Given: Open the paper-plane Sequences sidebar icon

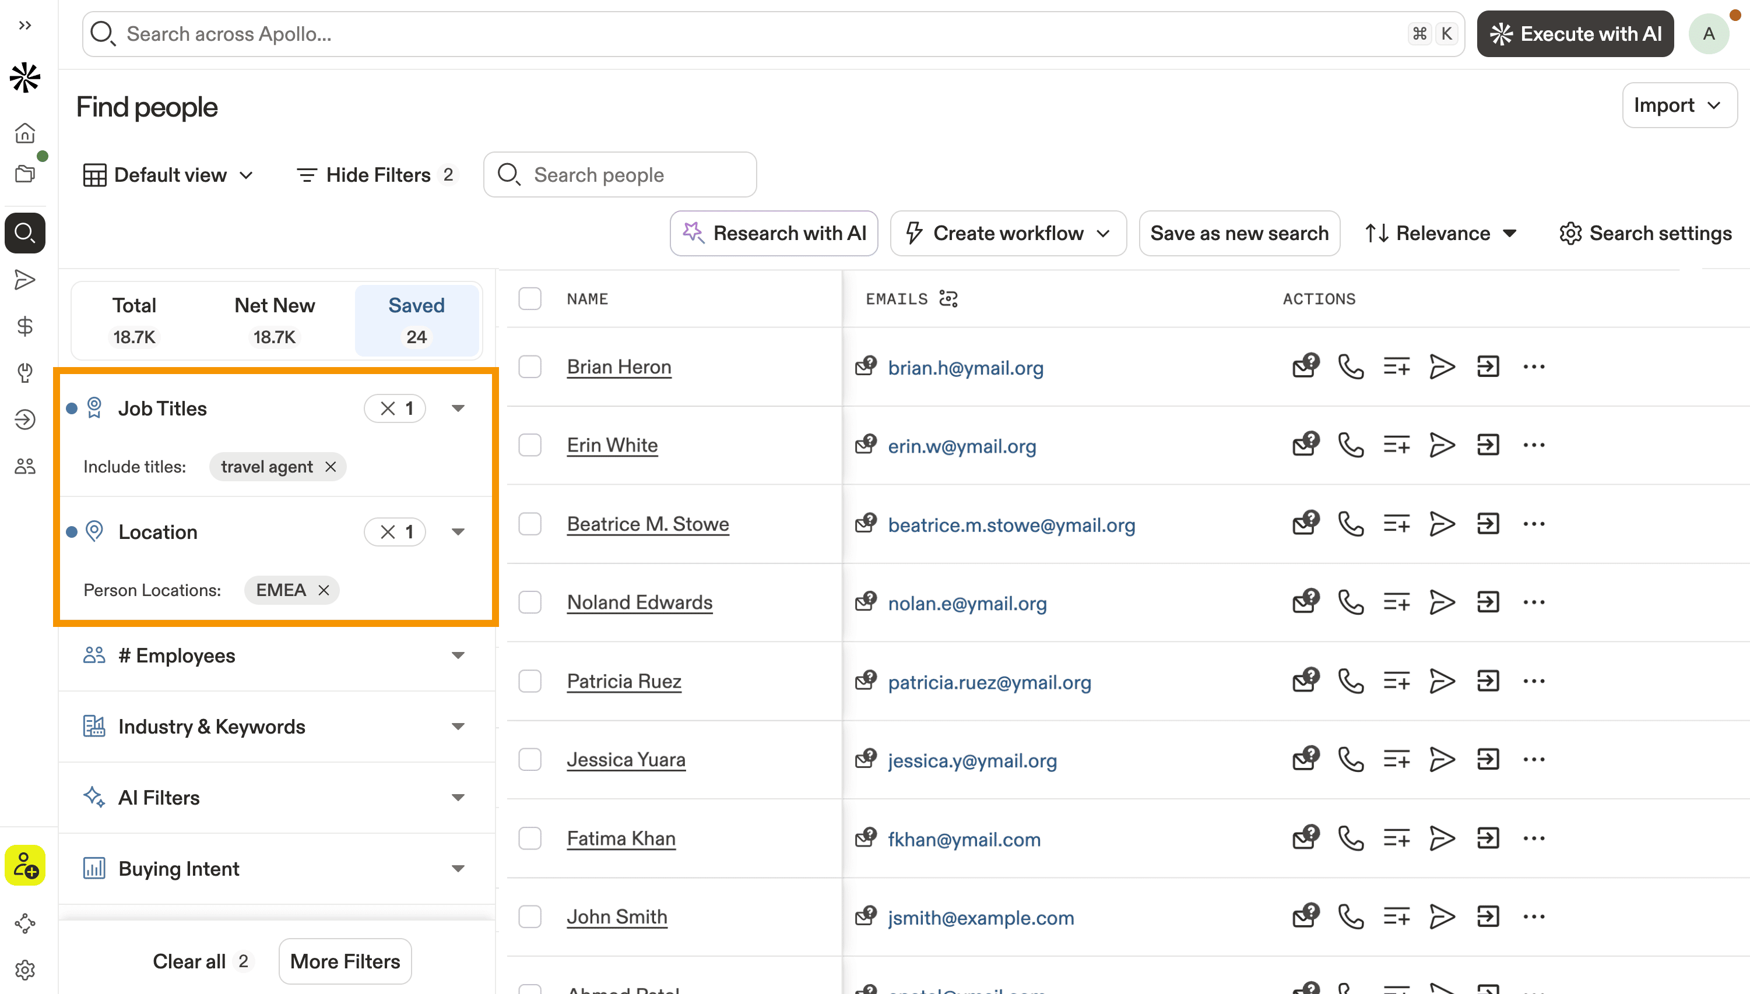Looking at the screenshot, I should 25,280.
